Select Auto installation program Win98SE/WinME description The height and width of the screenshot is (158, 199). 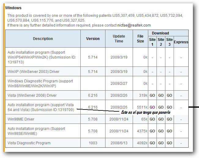pos(36,131)
